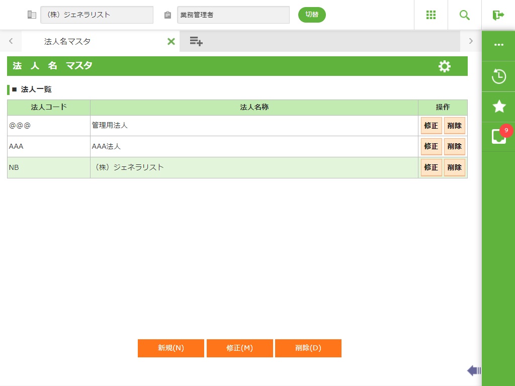This screenshot has height=386, width=515.
Task: Click the 法人コード column header
Action: 49,108
